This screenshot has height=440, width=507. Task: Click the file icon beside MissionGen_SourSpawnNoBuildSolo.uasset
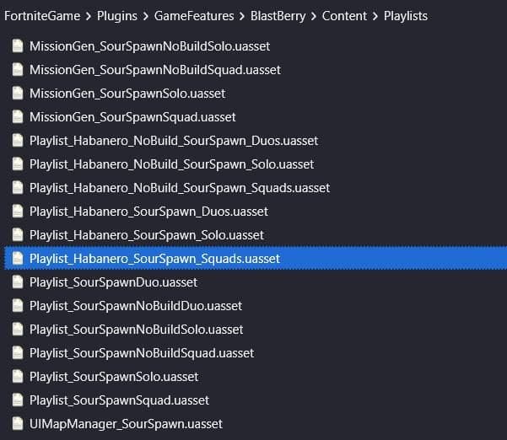pos(18,46)
